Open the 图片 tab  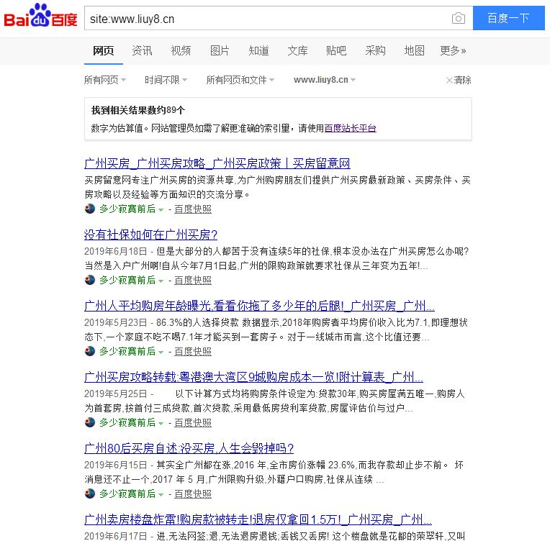click(220, 51)
